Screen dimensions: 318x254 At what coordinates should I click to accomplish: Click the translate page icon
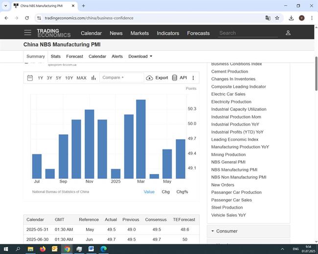[268, 18]
